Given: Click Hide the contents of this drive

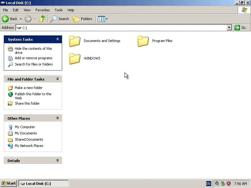Looking at the screenshot, I should [33, 50].
